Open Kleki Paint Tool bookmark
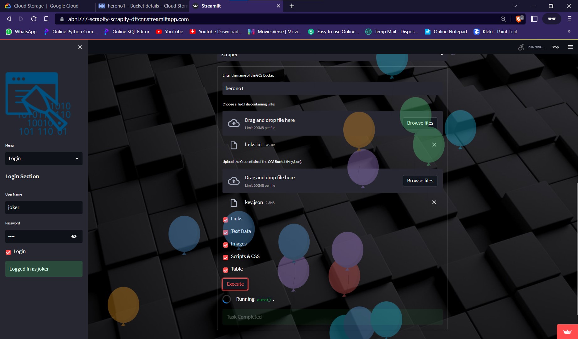 (495, 32)
